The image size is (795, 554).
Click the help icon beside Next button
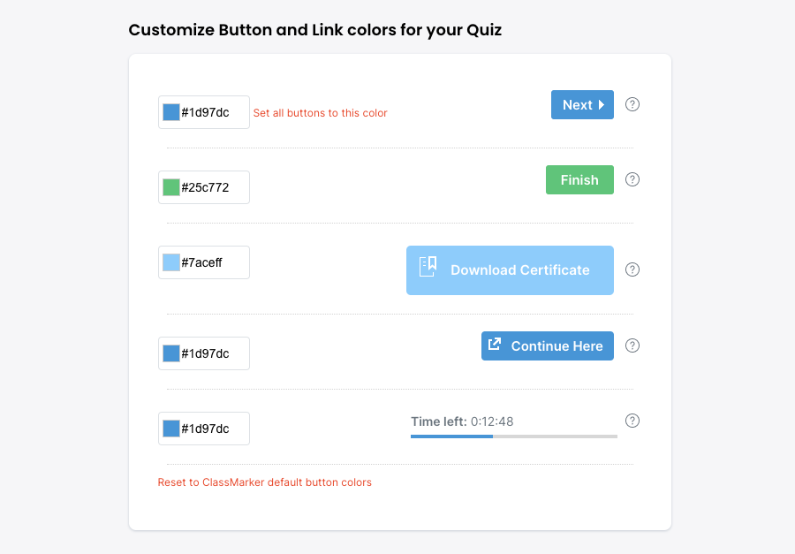(x=632, y=104)
